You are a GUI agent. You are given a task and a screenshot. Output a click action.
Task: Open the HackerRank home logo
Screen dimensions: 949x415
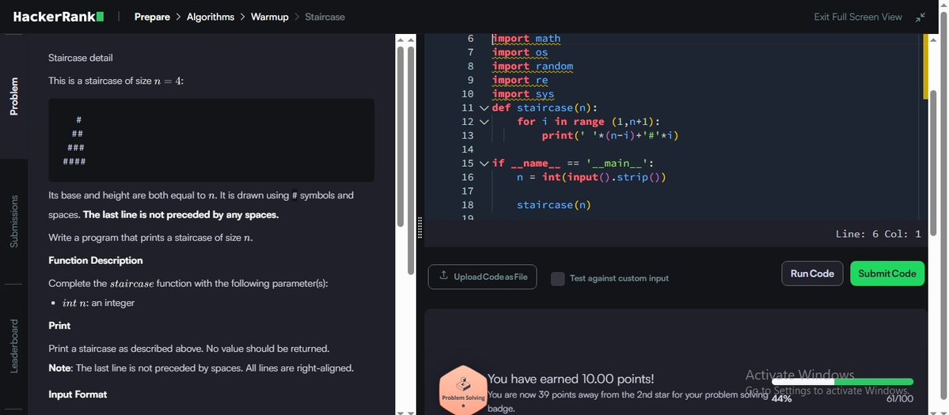point(59,17)
